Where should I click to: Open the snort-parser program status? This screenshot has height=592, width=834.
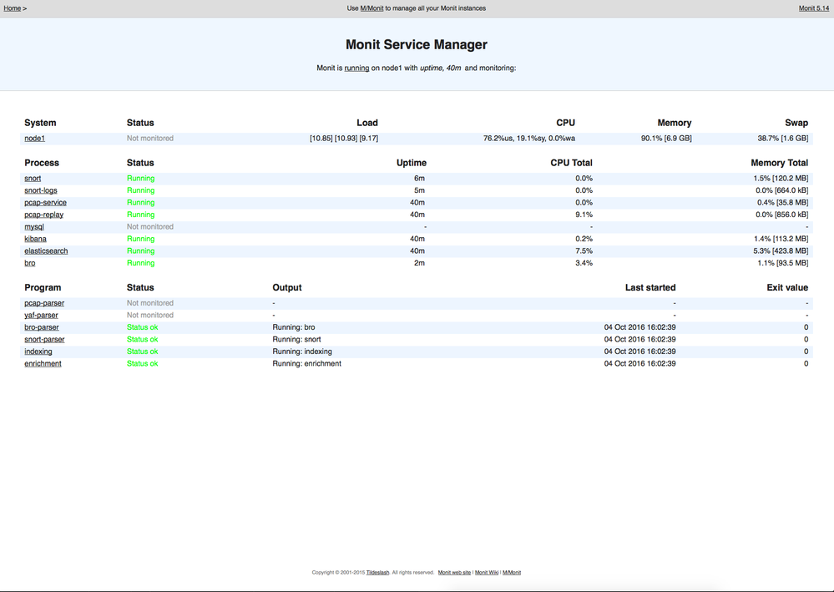(44, 339)
